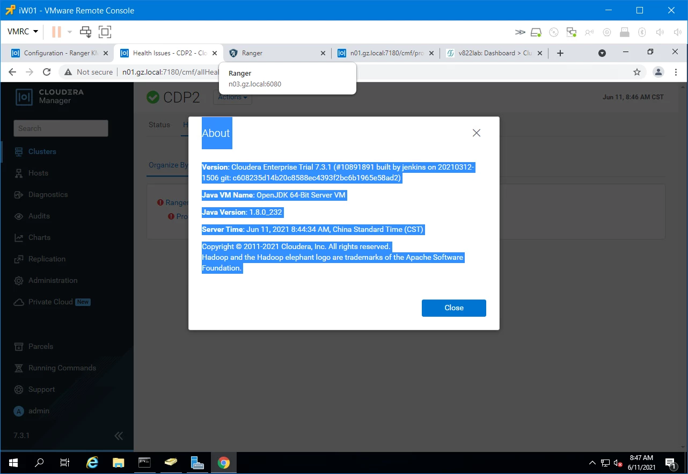The height and width of the screenshot is (474, 688).
Task: Close the About dialog with X icon
Action: 476,133
